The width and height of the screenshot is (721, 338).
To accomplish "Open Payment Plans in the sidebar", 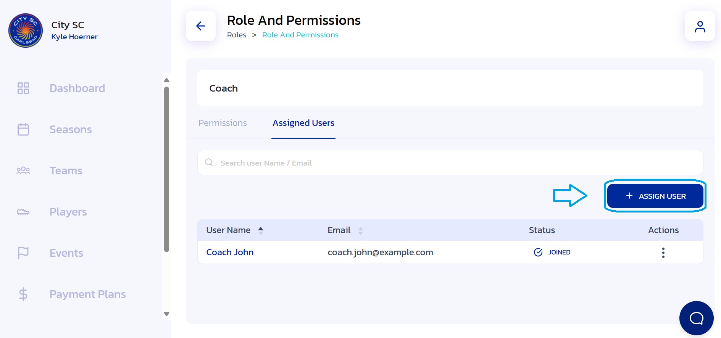I will (x=88, y=294).
